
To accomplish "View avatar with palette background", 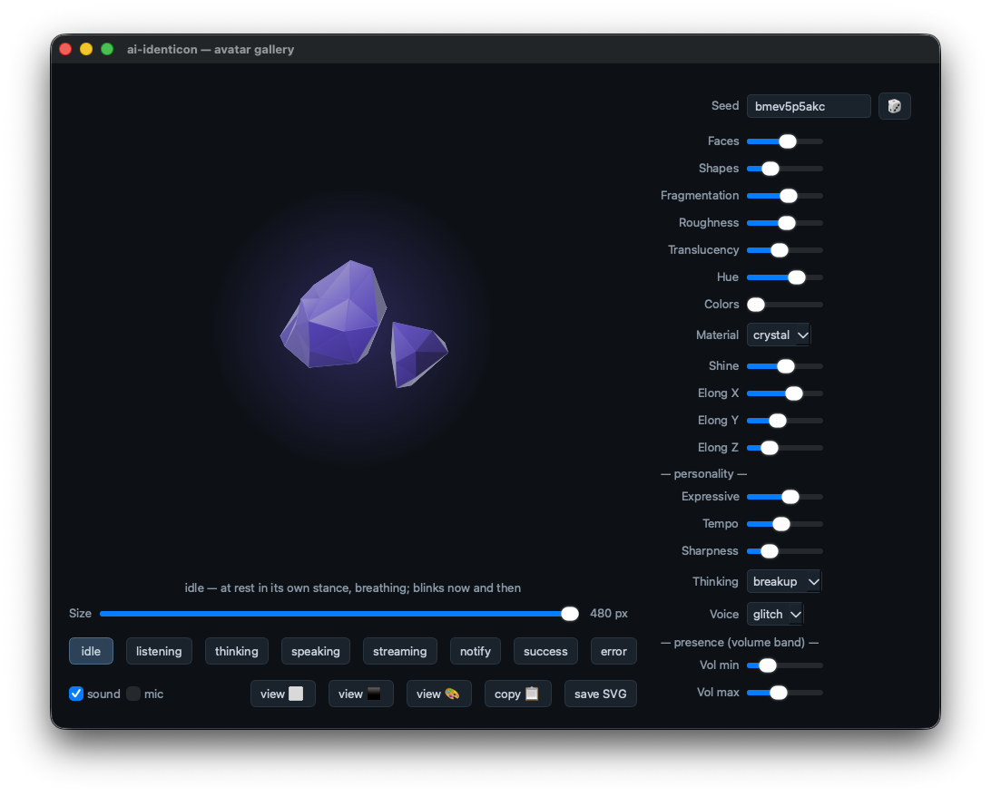I will (x=438, y=694).
